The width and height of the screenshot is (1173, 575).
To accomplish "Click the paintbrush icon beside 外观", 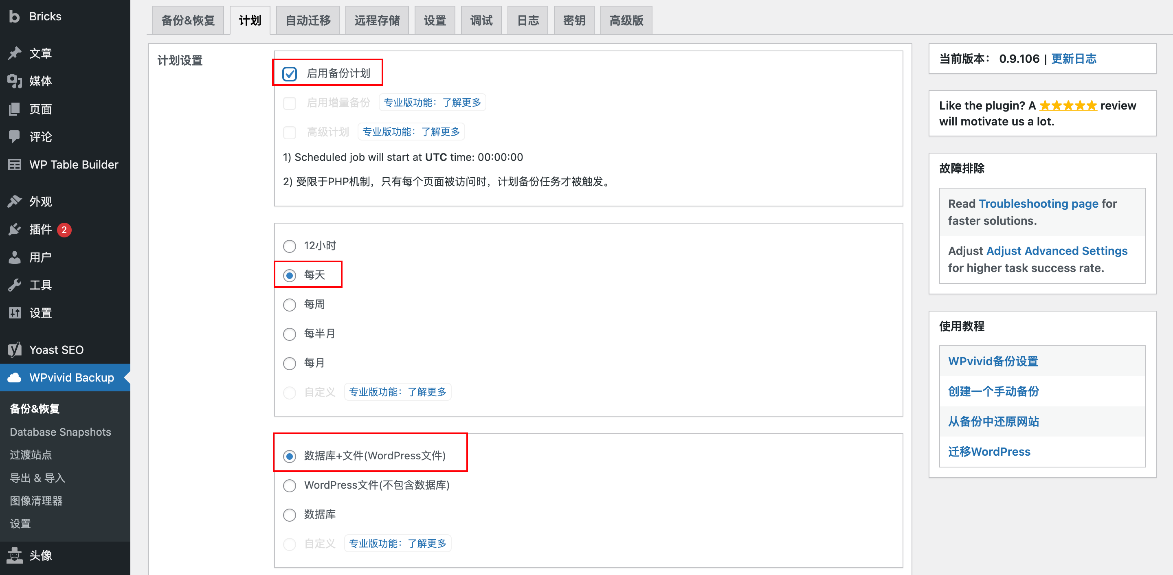I will (15, 201).
